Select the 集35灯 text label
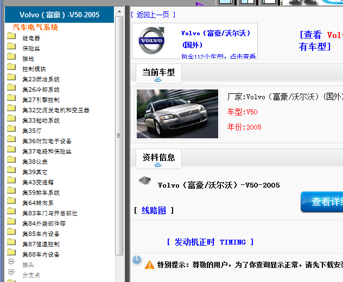The image size is (343, 282). tap(31, 131)
